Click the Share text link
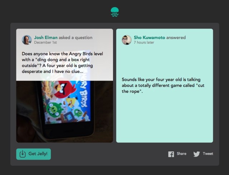 [x=181, y=154]
